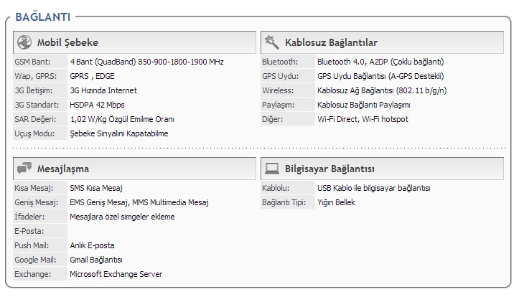Click the Wi-Fi Direct, Wi-Fi hotspot value
The image size is (519, 297).
click(363, 119)
